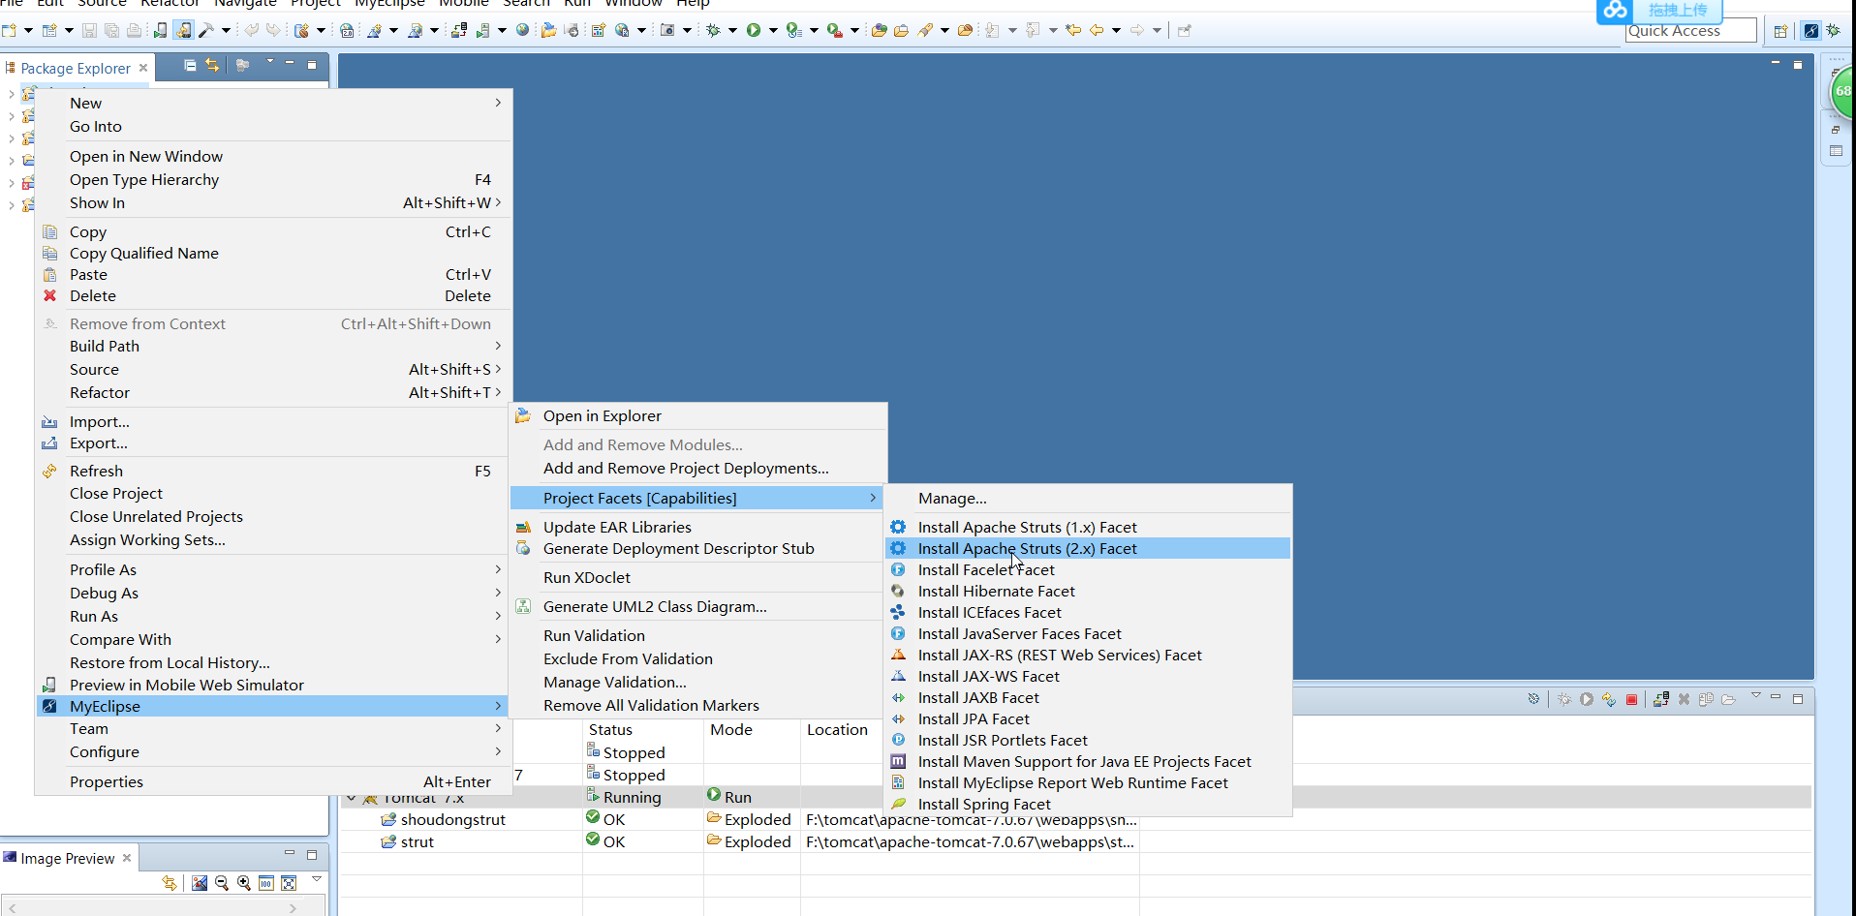Click Zoom In in the Image Preview toolbar
This screenshot has width=1856, height=916.
(x=244, y=883)
